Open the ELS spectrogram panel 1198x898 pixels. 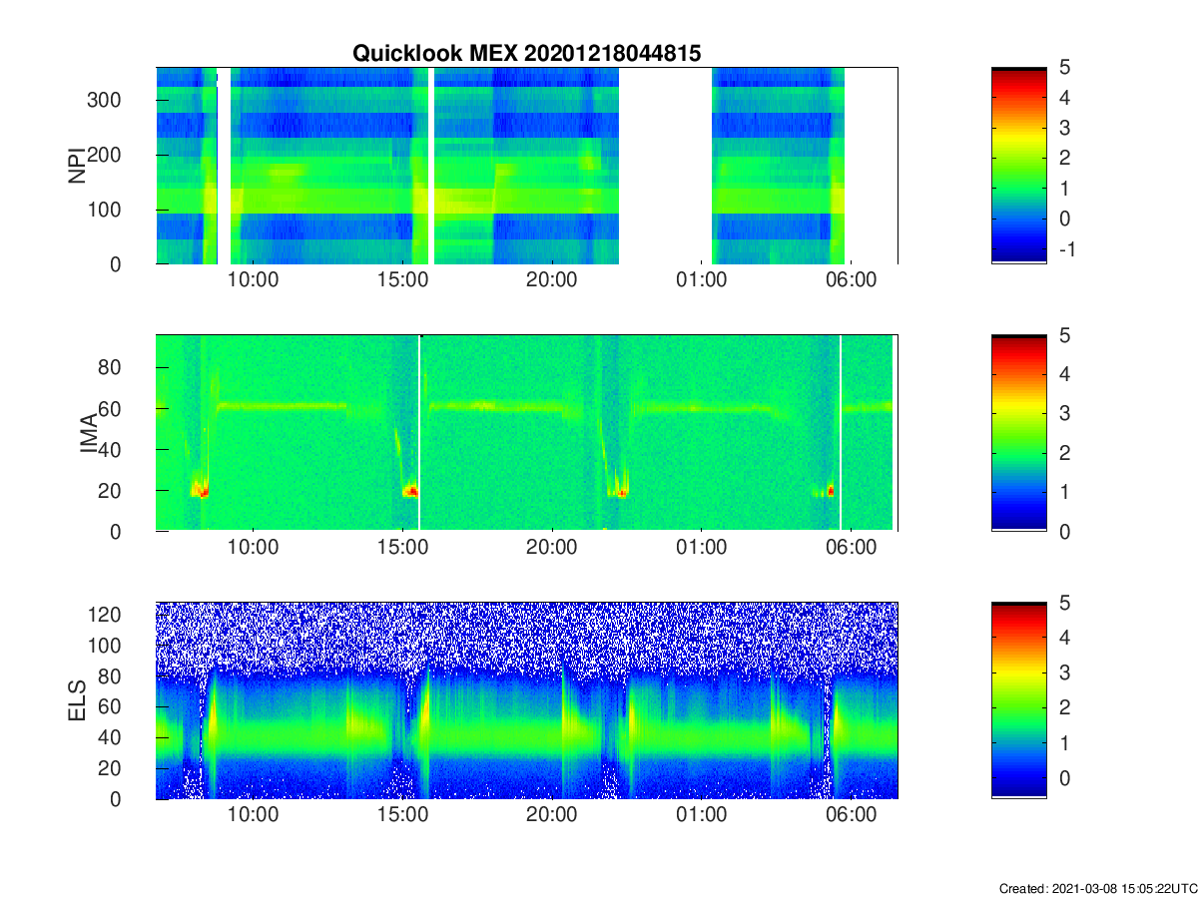(526, 700)
